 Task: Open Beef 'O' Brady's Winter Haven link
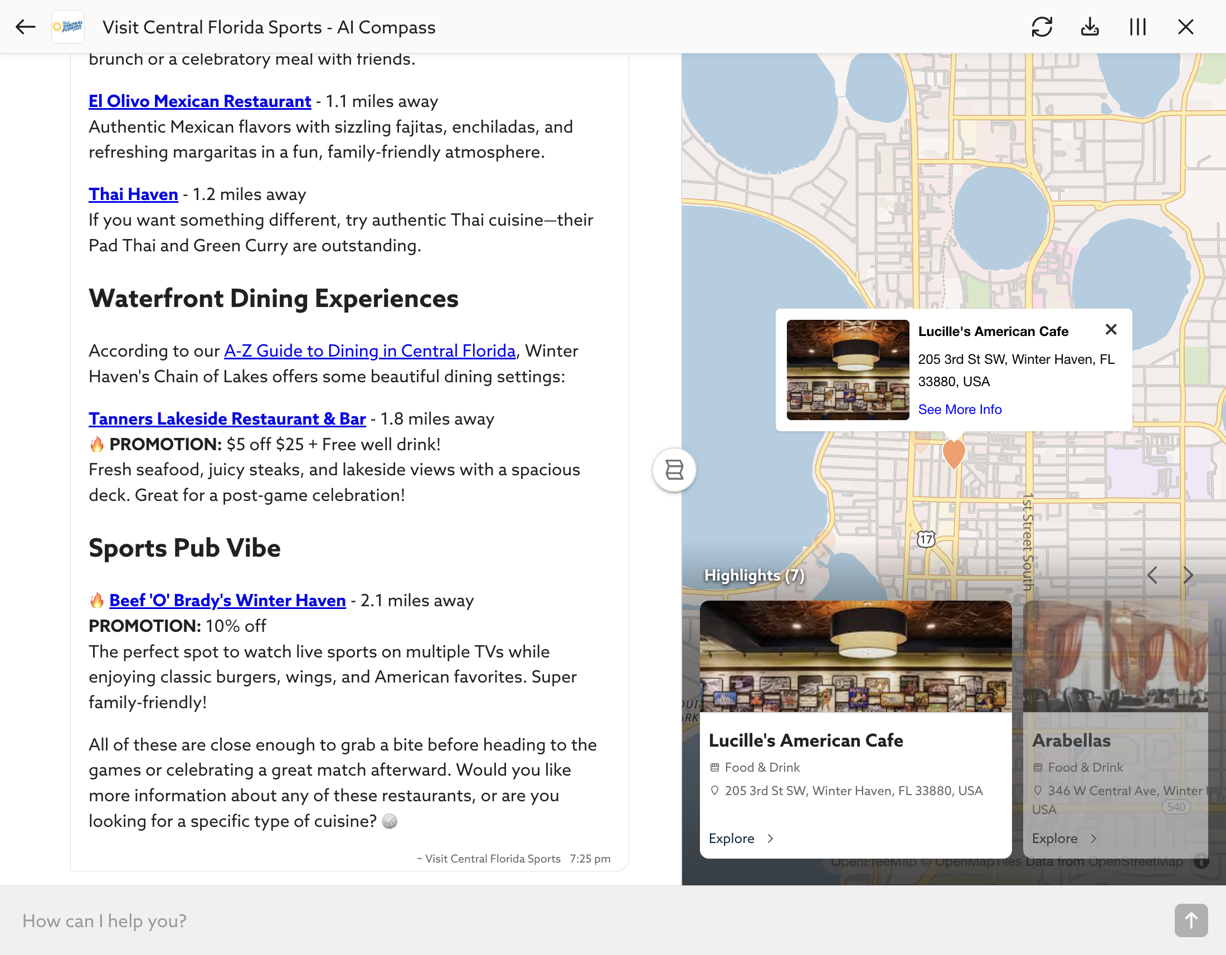tap(227, 601)
